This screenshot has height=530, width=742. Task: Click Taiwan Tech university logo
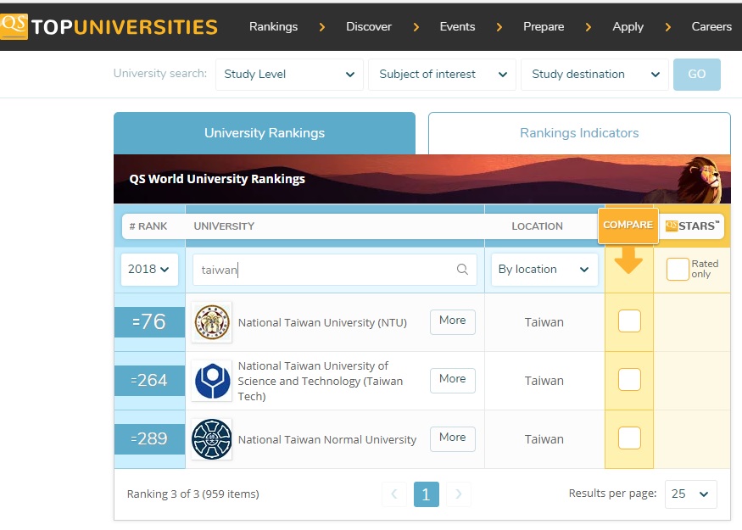click(212, 381)
